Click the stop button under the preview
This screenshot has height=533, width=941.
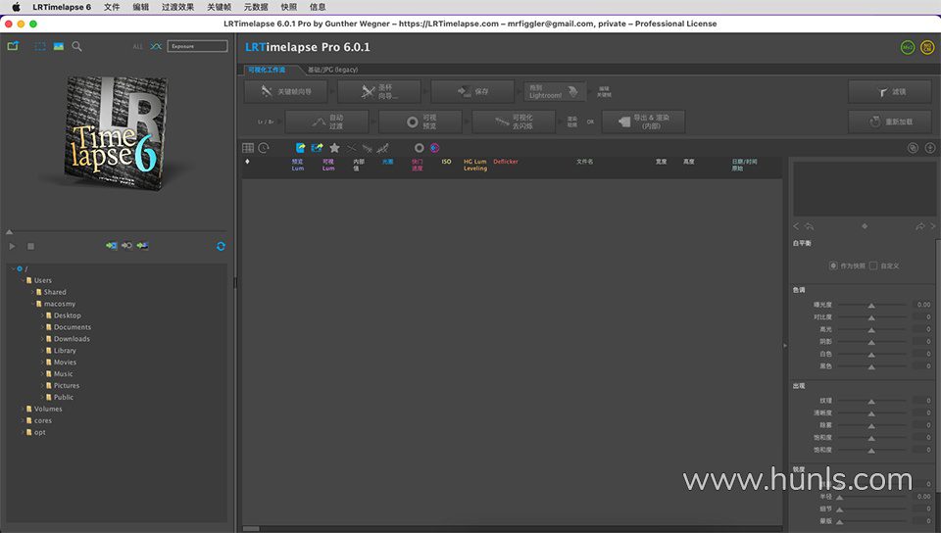[30, 246]
